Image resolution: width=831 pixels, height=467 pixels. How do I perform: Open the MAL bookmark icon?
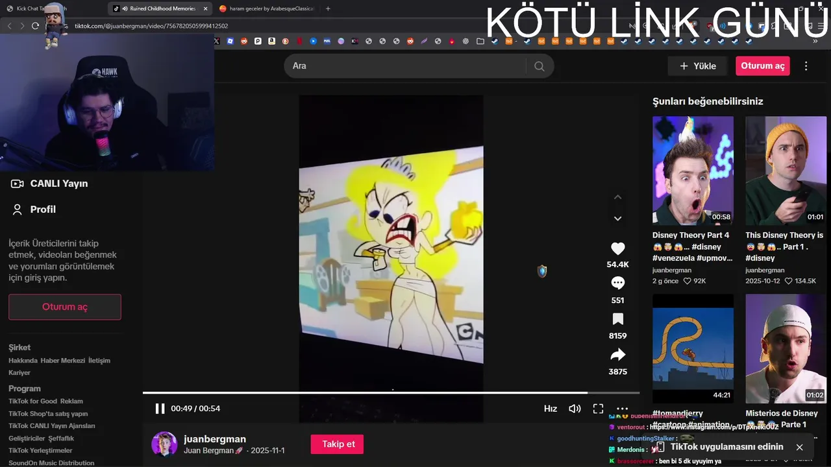(x=327, y=41)
